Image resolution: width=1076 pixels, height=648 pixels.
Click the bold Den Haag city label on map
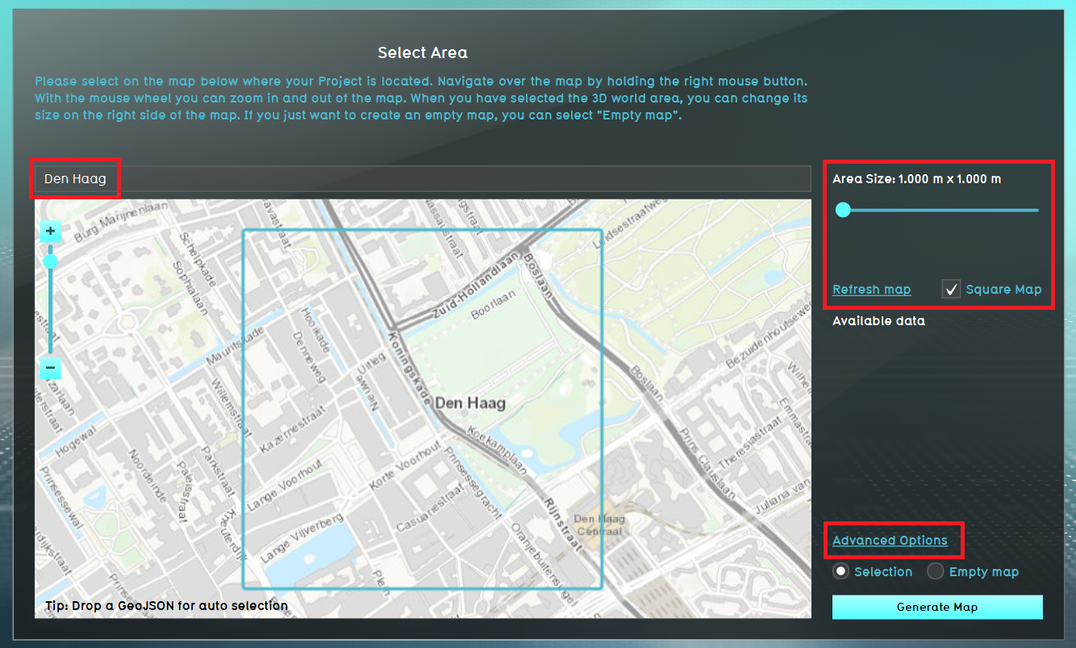pos(469,403)
